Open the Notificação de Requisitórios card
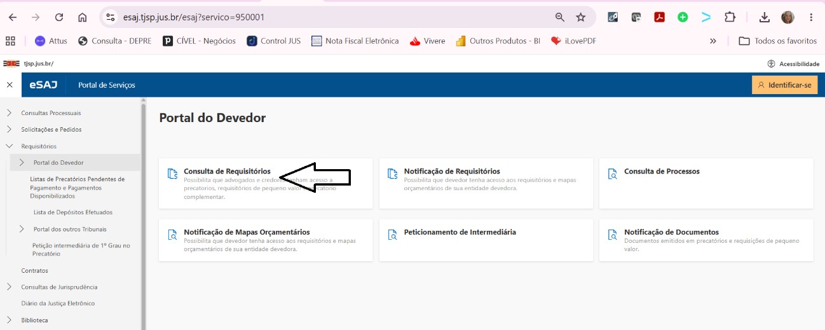Viewport: 825px width, 330px height. click(486, 183)
